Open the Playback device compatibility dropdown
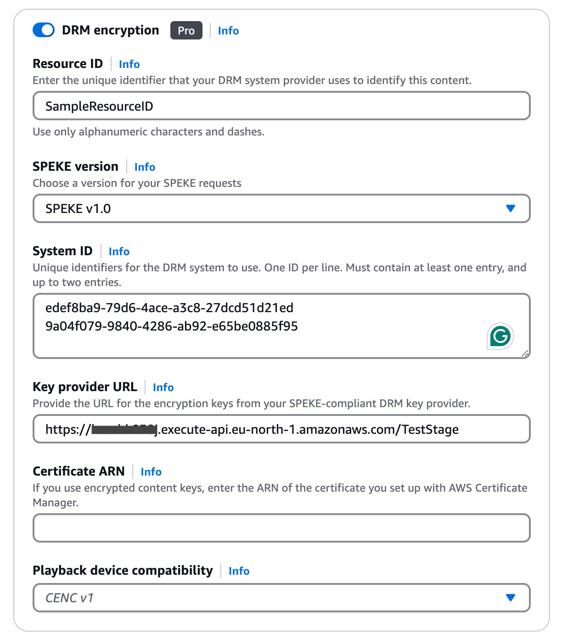Image resolution: width=562 pixels, height=639 pixels. coord(511,598)
